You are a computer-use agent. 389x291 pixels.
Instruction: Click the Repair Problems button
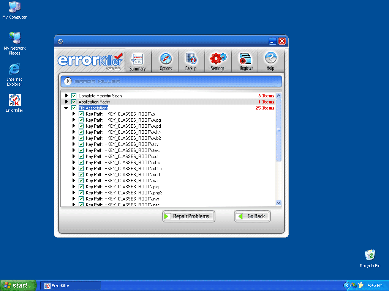pyautogui.click(x=189, y=216)
